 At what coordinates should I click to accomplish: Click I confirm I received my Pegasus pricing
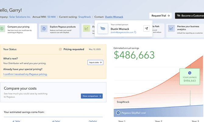click(26, 74)
